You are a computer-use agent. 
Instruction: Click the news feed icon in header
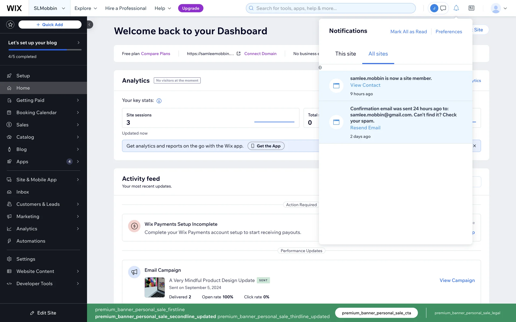pyautogui.click(x=471, y=8)
